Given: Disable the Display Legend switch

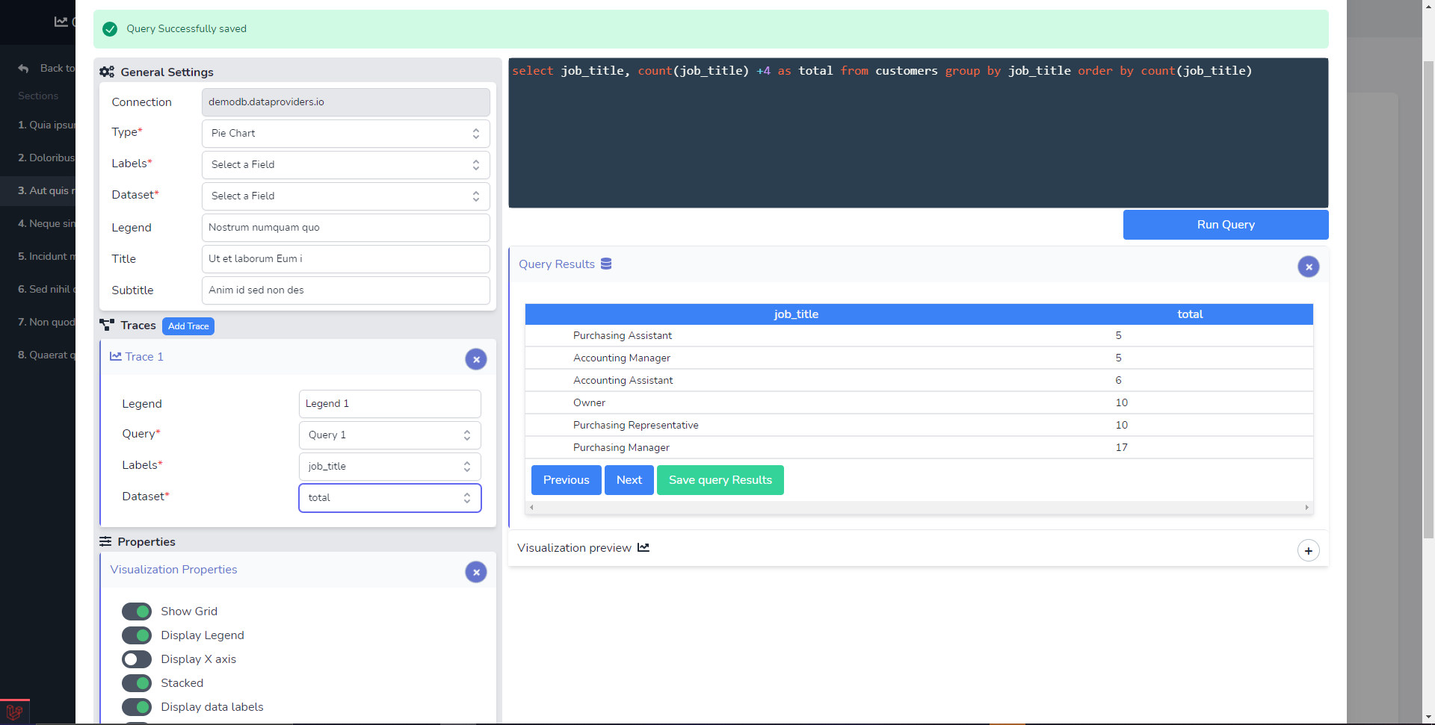Looking at the screenshot, I should pos(137,635).
